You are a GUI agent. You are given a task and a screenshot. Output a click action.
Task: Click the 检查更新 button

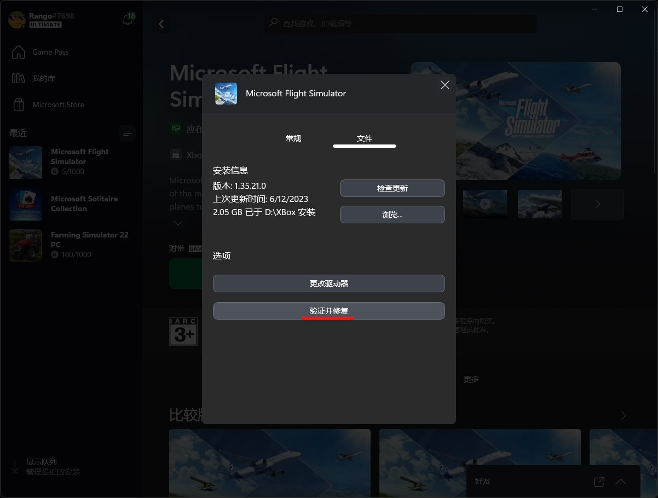(x=393, y=188)
